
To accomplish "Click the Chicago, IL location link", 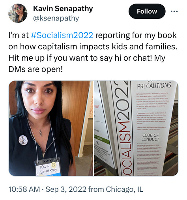I will [125, 189].
